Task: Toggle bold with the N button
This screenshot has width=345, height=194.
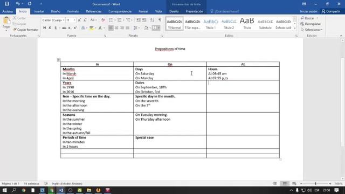Action: (x=44, y=28)
